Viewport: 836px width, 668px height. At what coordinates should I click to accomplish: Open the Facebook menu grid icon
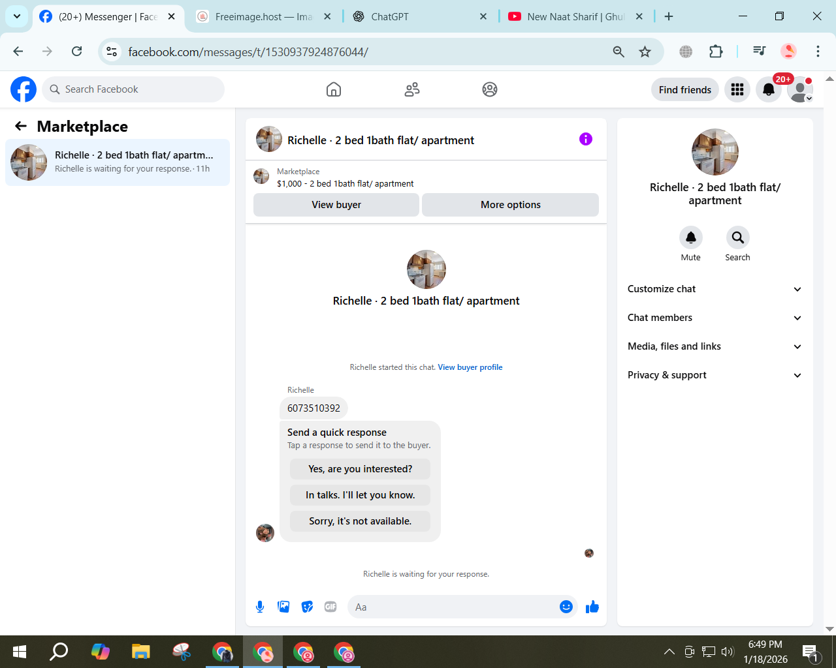click(x=737, y=89)
